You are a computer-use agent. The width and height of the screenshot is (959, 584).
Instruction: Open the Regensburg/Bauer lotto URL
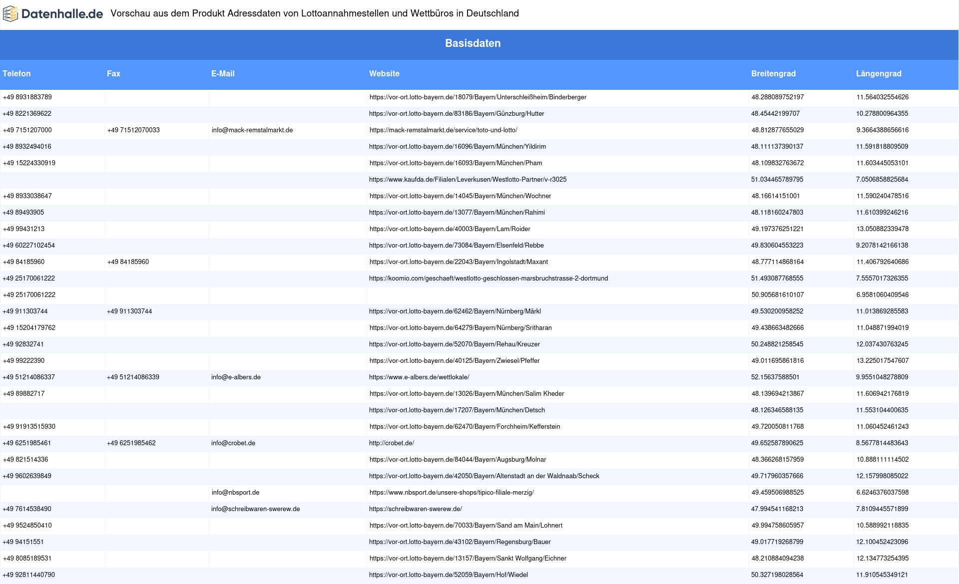pos(460,542)
